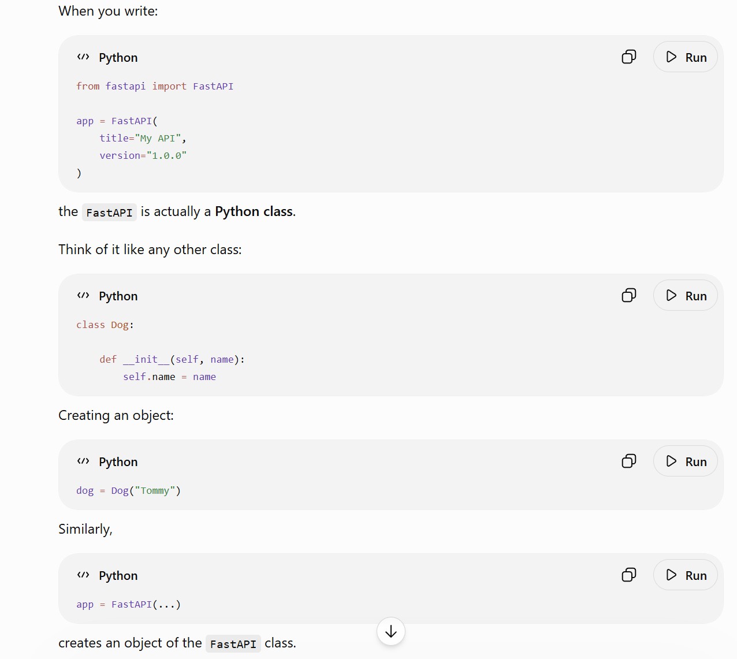Run the 'class Dog' code block
This screenshot has height=659, width=737.
[x=686, y=295]
